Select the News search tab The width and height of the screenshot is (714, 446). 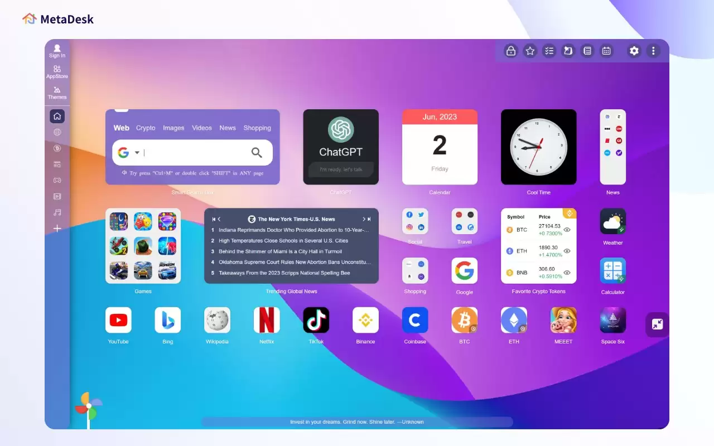(228, 128)
